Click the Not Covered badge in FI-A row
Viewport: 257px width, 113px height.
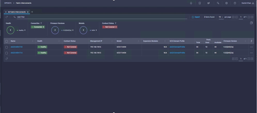(71, 53)
